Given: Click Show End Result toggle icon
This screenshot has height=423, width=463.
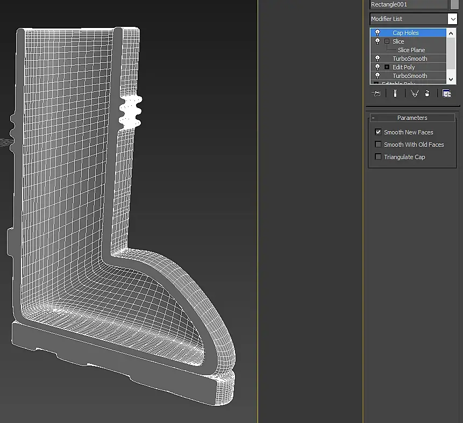Looking at the screenshot, I should [395, 94].
